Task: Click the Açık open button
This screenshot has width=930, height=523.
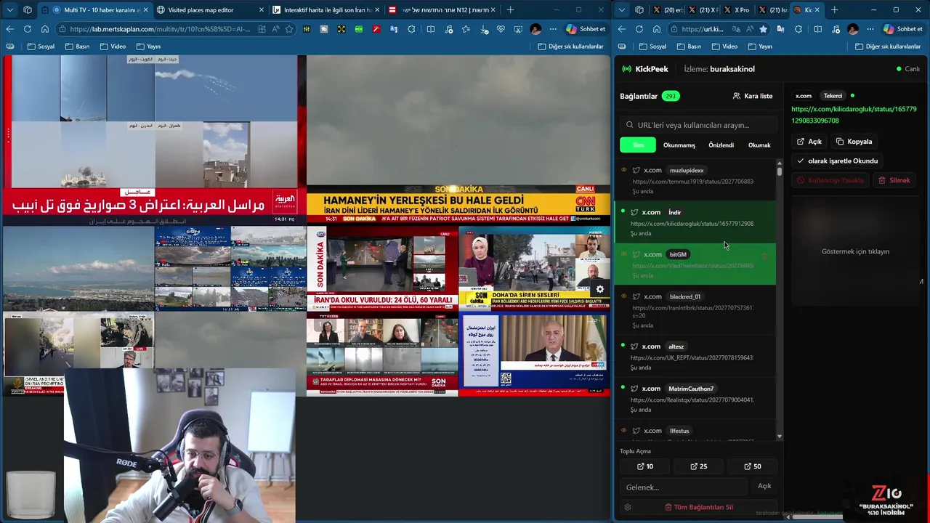Action: coord(809,142)
